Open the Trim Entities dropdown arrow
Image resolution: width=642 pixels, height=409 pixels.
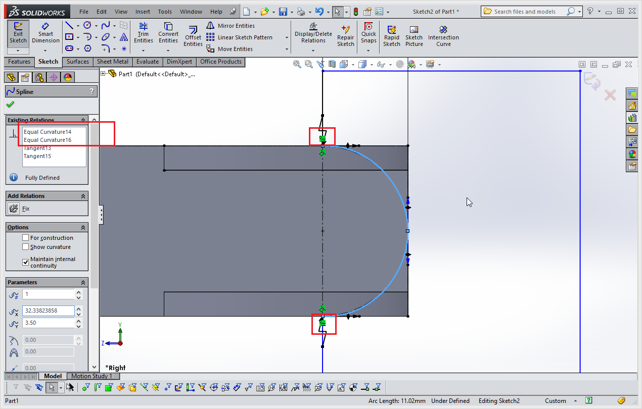pos(144,50)
